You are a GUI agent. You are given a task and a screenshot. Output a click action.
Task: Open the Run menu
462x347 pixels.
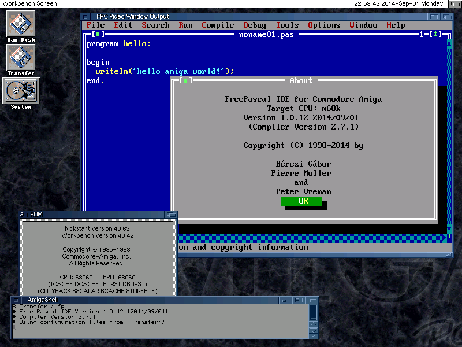(185, 25)
